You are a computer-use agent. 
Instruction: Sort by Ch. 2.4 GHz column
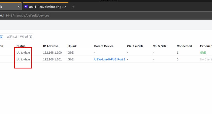click(135, 46)
